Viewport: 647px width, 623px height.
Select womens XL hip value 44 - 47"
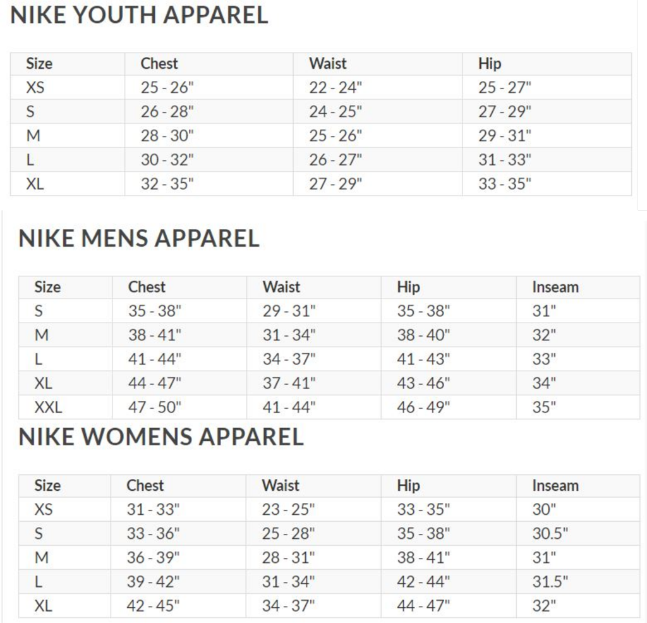click(x=423, y=606)
